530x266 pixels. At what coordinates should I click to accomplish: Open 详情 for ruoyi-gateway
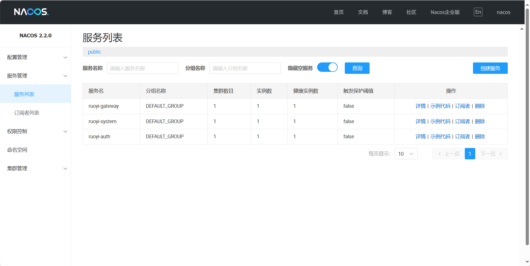coord(421,106)
